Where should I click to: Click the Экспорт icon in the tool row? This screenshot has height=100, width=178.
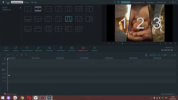95,49
